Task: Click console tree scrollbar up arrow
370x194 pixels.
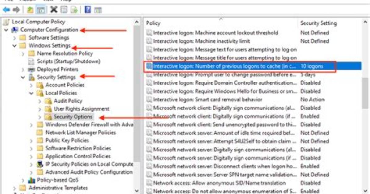Action: click(137, 22)
